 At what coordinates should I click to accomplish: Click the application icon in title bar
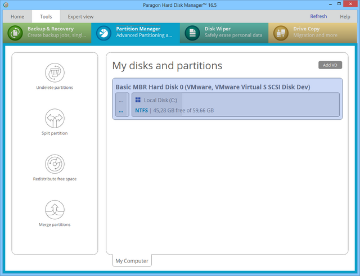[x=6, y=5]
